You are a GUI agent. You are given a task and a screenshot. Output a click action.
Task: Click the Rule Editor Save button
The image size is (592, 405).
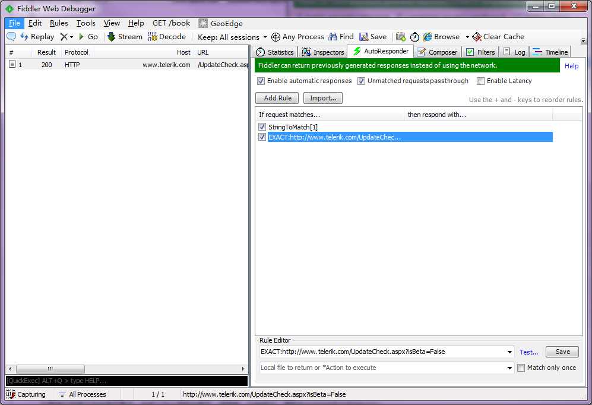tap(562, 352)
